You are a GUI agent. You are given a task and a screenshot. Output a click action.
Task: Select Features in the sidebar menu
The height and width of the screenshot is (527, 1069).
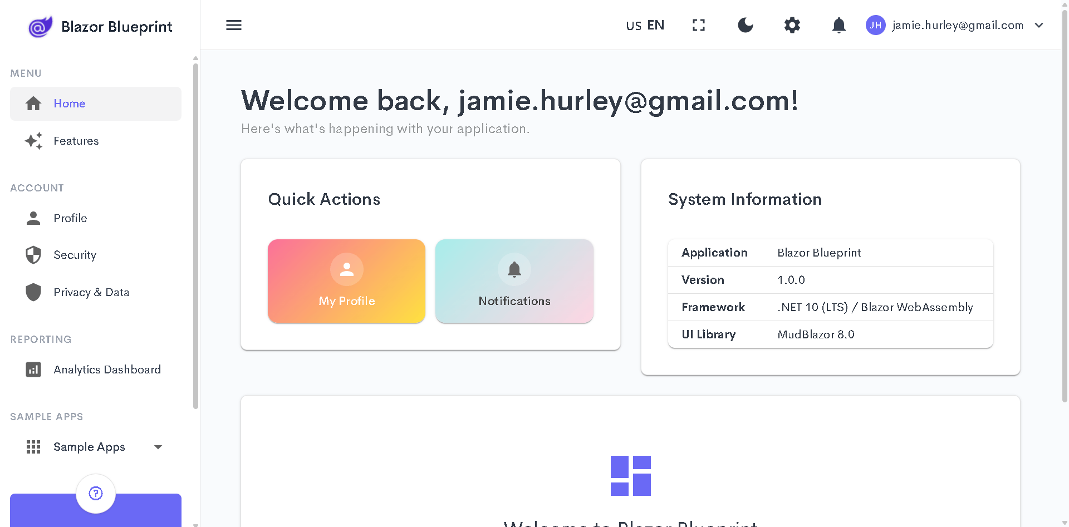click(76, 141)
